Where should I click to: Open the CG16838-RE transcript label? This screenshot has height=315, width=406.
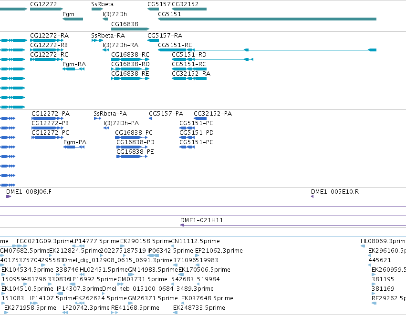click(x=130, y=74)
